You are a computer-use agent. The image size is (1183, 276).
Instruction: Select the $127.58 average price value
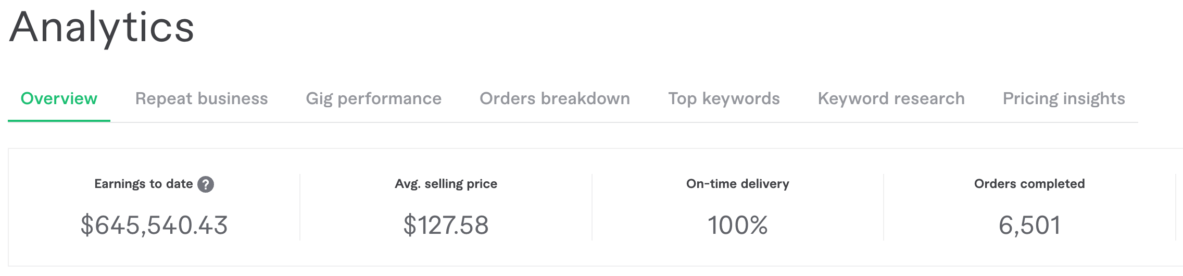click(x=446, y=225)
